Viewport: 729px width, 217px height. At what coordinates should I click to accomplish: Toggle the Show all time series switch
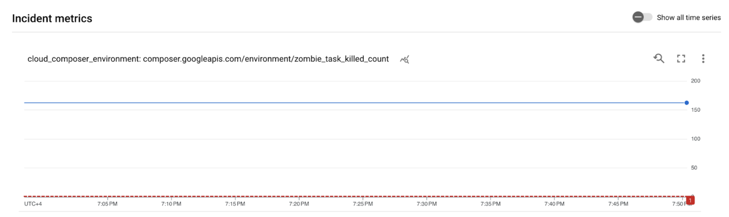[642, 17]
